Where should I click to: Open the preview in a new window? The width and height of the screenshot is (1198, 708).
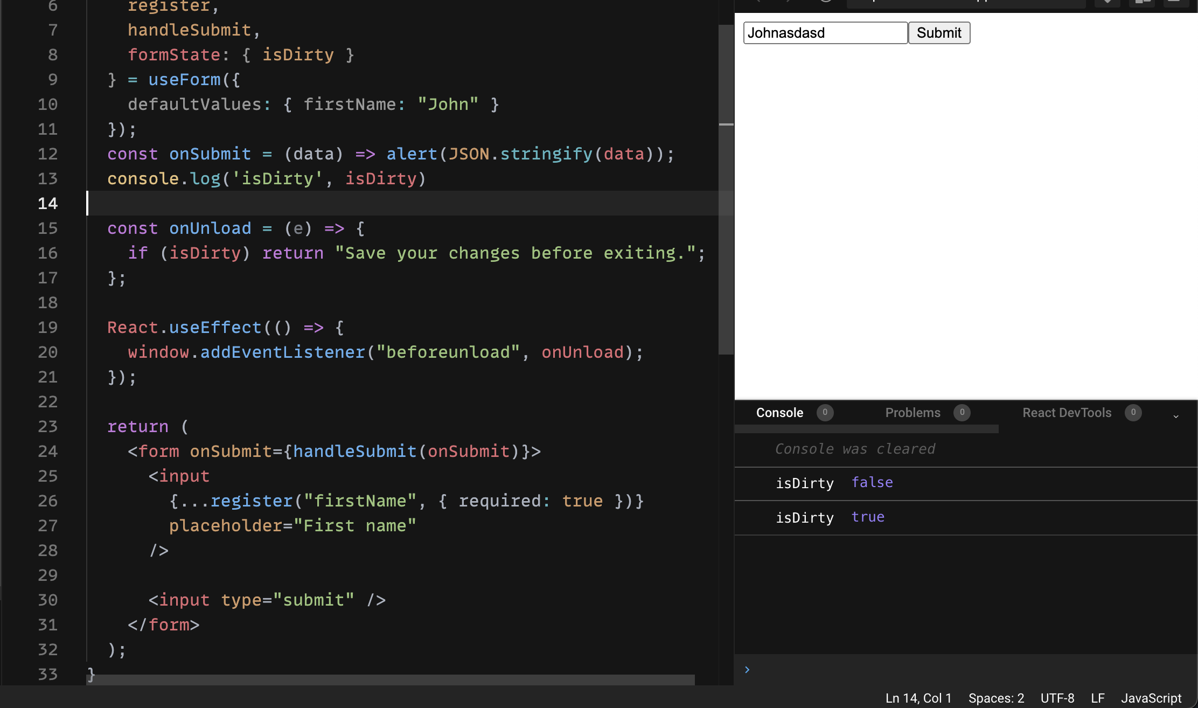point(1176,3)
